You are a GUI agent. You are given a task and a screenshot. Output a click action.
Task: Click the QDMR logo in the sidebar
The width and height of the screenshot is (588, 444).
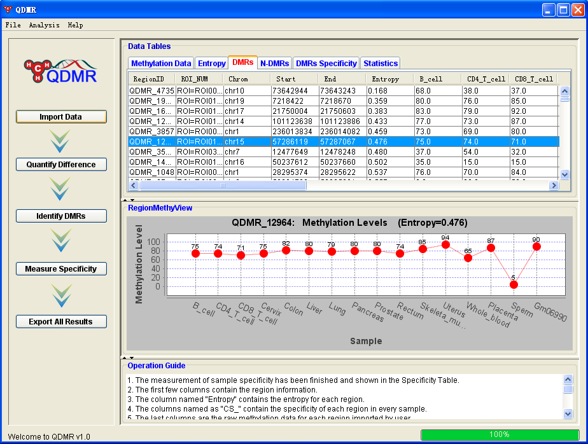click(60, 71)
